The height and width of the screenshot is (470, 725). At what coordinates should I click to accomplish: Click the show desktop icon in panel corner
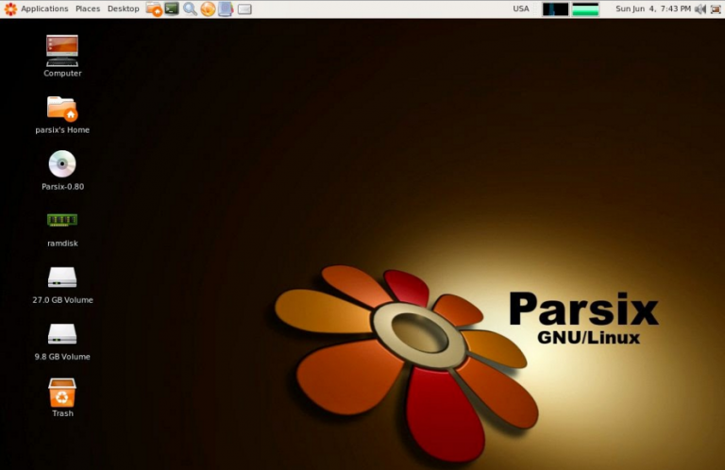coord(716,8)
